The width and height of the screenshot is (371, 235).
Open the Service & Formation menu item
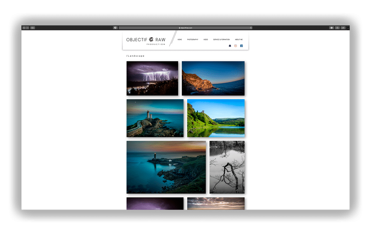pyautogui.click(x=221, y=40)
